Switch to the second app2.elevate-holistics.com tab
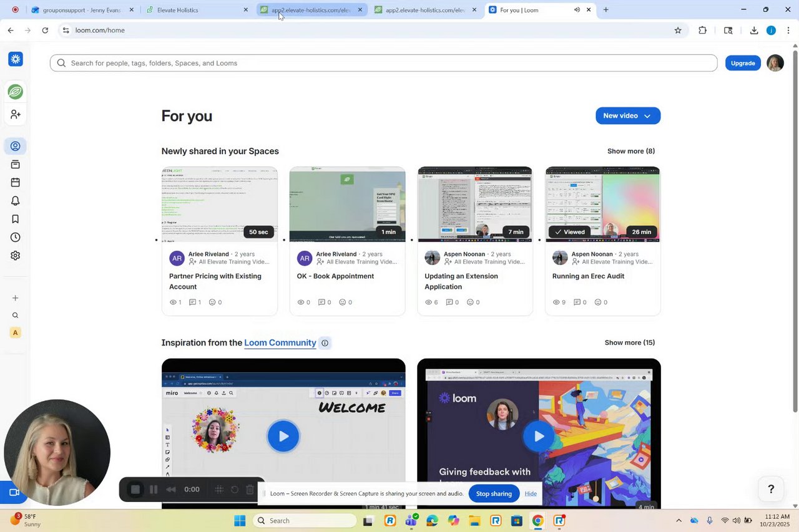The width and height of the screenshot is (799, 532). [424, 10]
